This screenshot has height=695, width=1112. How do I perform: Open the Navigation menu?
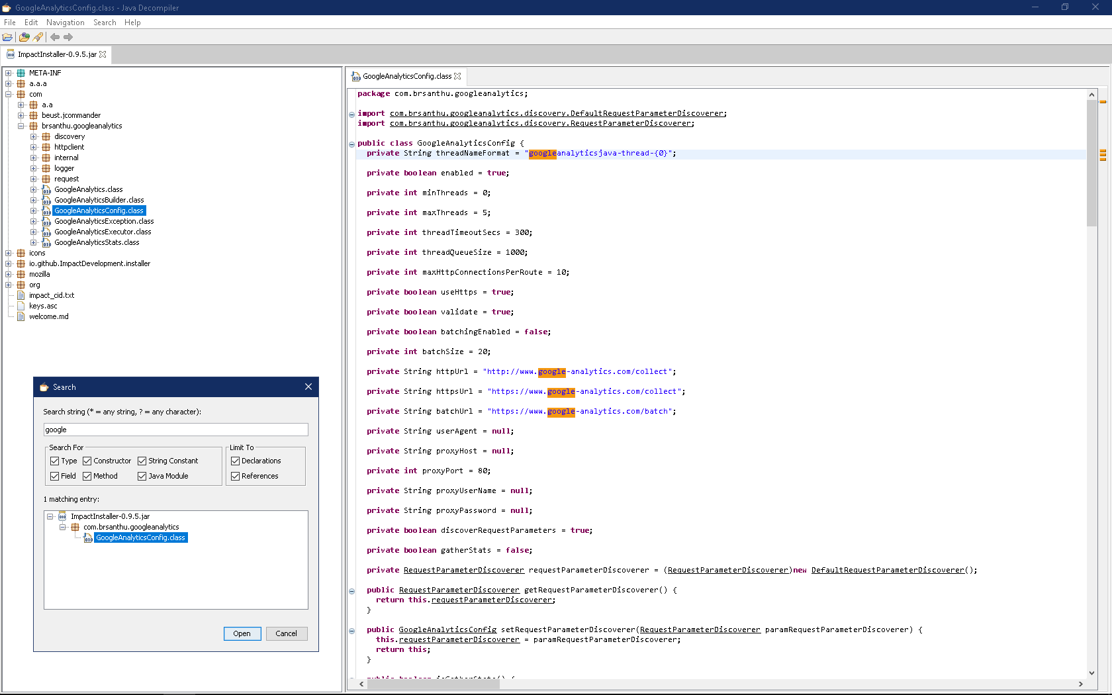click(65, 22)
